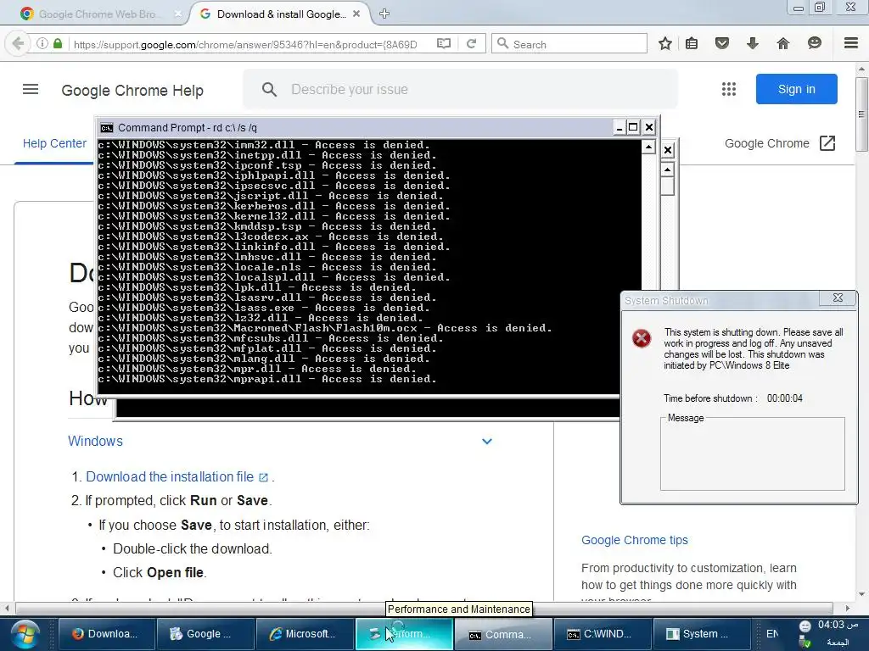Collapse the Windows section chevron
Image resolution: width=869 pixels, height=651 pixels.
click(486, 441)
